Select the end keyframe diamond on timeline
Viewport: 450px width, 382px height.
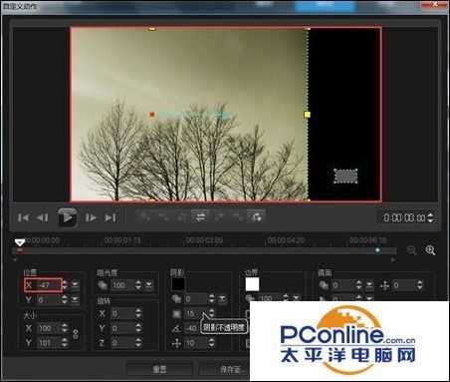[x=377, y=250]
